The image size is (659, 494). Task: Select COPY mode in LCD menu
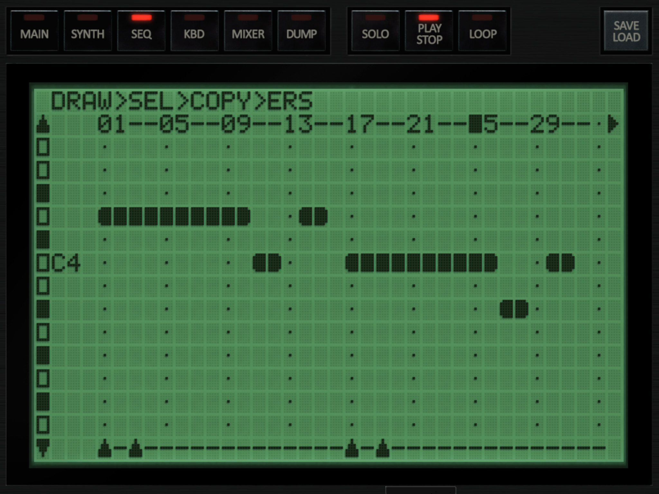(220, 101)
